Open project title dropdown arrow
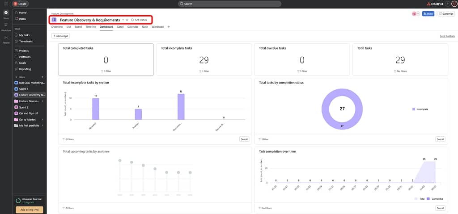 123,20
